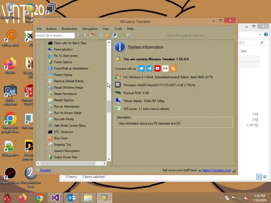Select the Notepad++ desktop icon
Viewport: 271px width, 203px height.
10,148
